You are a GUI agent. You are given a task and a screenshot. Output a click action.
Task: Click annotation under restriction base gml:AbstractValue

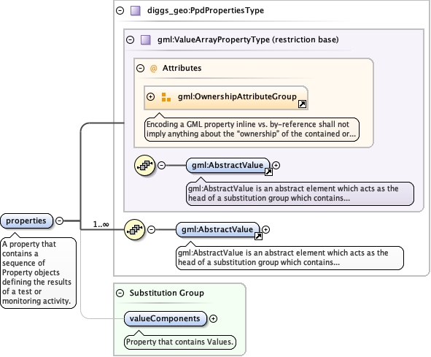[300, 193]
